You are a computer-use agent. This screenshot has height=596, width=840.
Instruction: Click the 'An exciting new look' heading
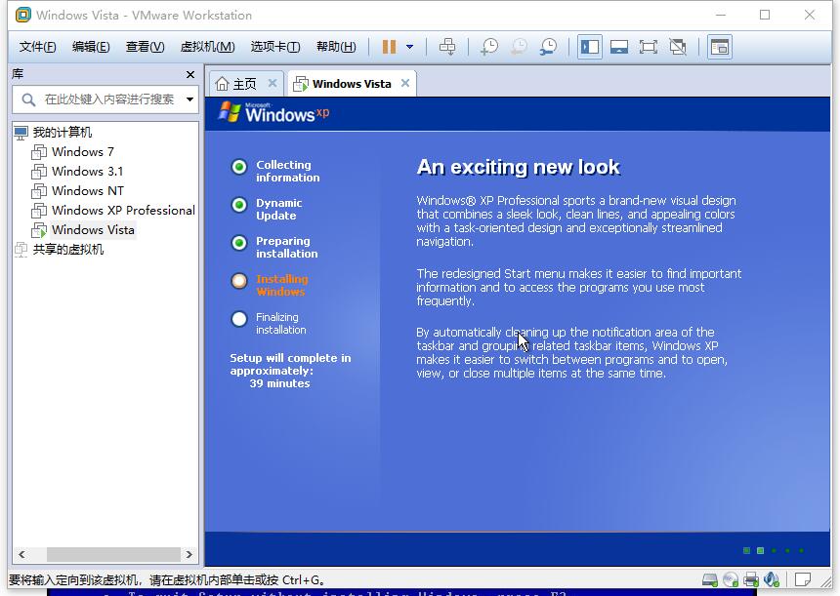[x=518, y=168]
